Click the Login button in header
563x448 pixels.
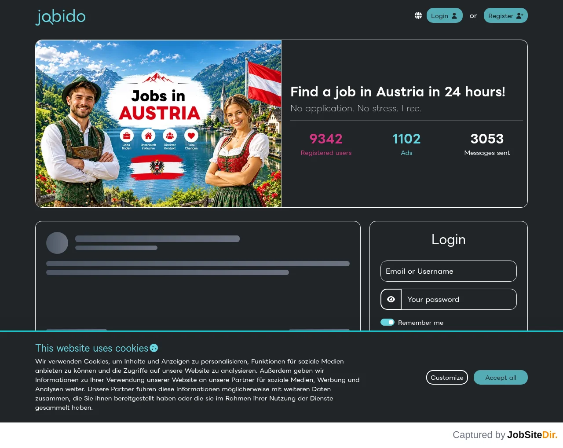445,15
